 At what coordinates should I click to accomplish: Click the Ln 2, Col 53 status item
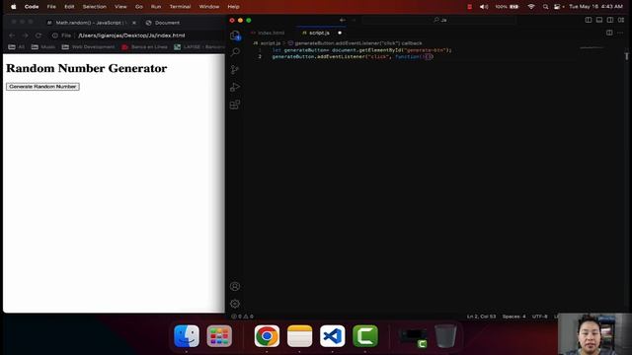tap(481, 317)
